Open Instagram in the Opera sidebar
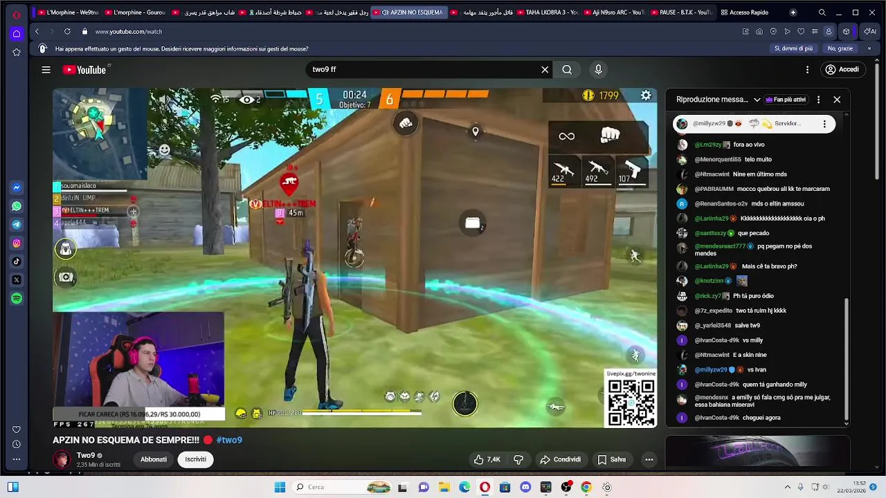The image size is (886, 498). tap(17, 243)
